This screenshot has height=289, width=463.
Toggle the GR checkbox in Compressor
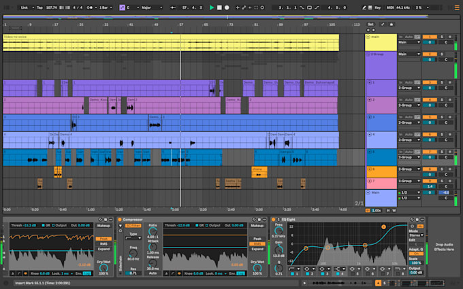(x=196, y=225)
